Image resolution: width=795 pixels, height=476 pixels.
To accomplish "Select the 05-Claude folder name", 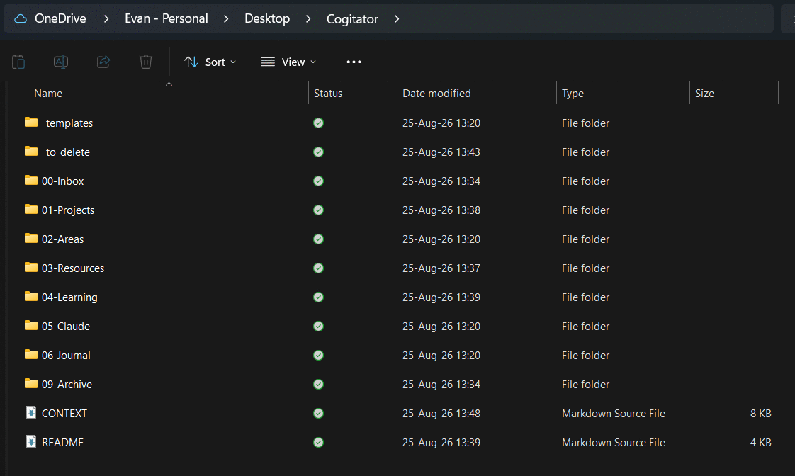I will 66,327.
